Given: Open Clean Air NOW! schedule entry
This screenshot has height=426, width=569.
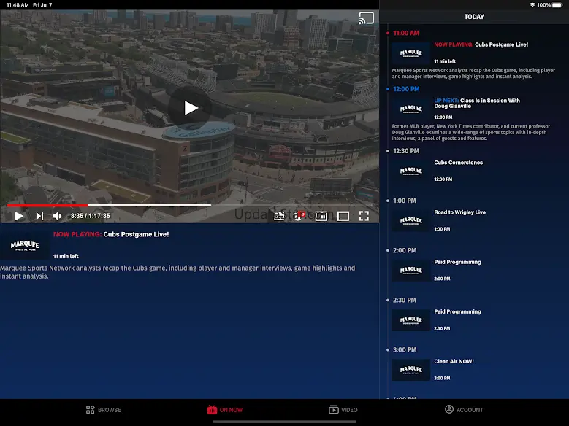Looking at the screenshot, I should click(476, 369).
